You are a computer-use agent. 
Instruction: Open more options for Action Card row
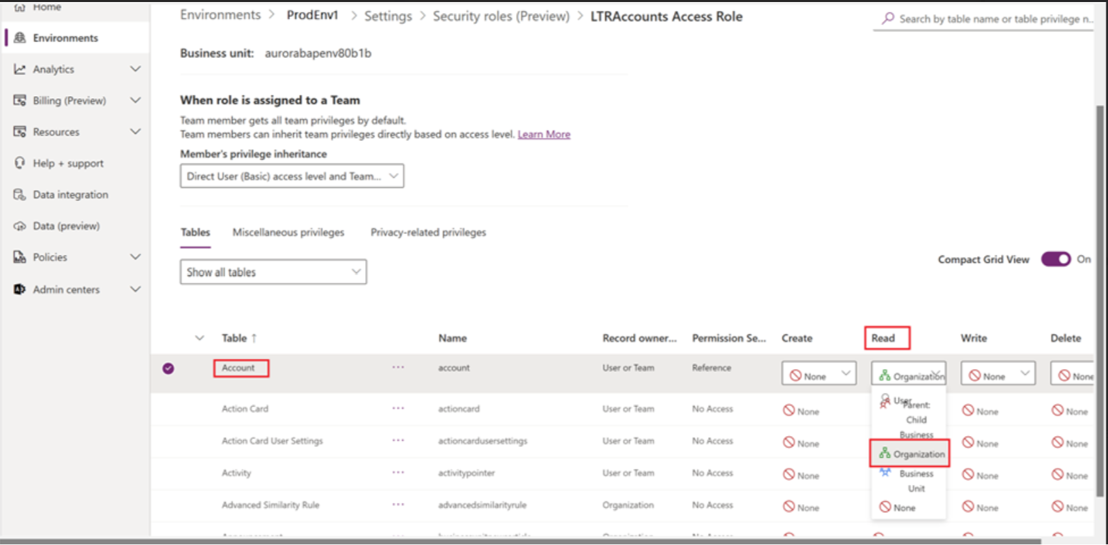398,409
